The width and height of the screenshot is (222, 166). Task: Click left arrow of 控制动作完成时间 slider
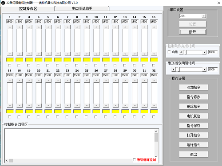[181, 52]
